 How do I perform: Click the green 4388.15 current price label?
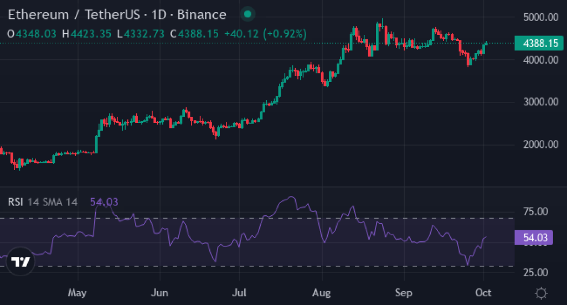coord(535,43)
